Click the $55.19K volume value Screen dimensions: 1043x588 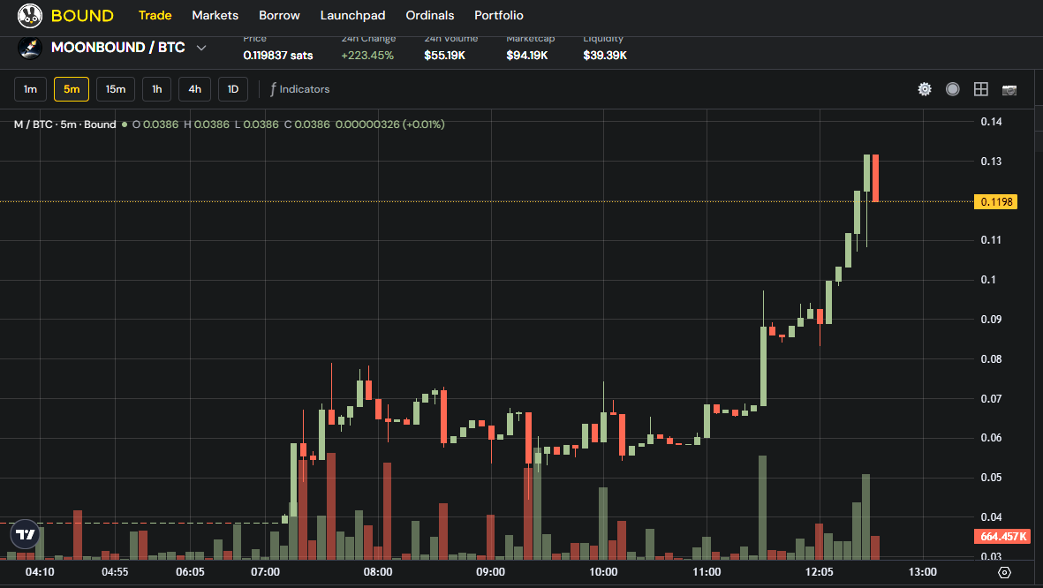tap(445, 56)
